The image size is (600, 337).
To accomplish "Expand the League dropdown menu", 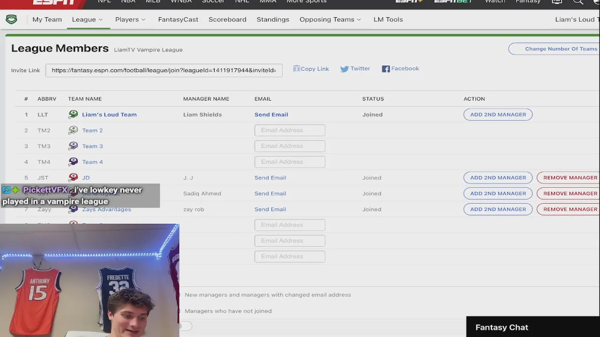I will 87,19.
